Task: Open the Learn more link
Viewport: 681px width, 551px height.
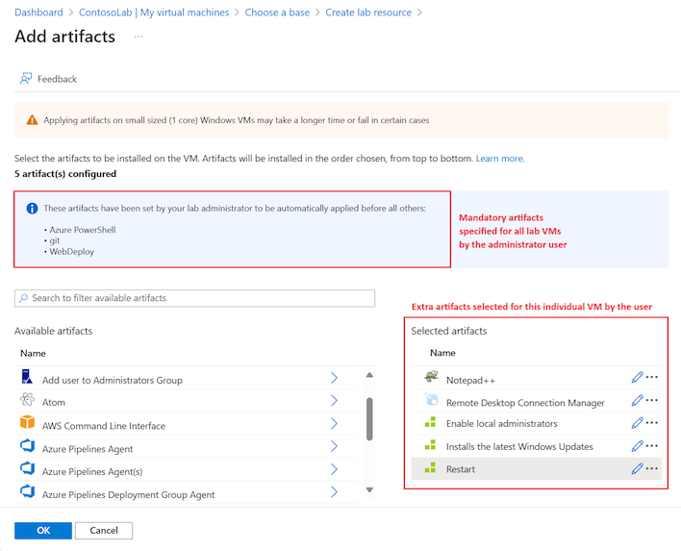Action: tap(500, 159)
